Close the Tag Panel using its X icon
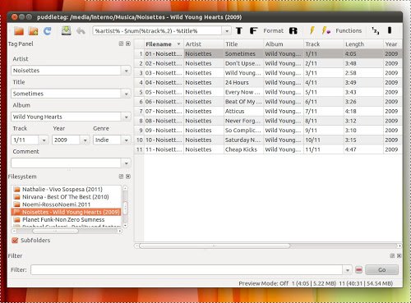The height and width of the screenshot is (303, 411). click(x=128, y=44)
